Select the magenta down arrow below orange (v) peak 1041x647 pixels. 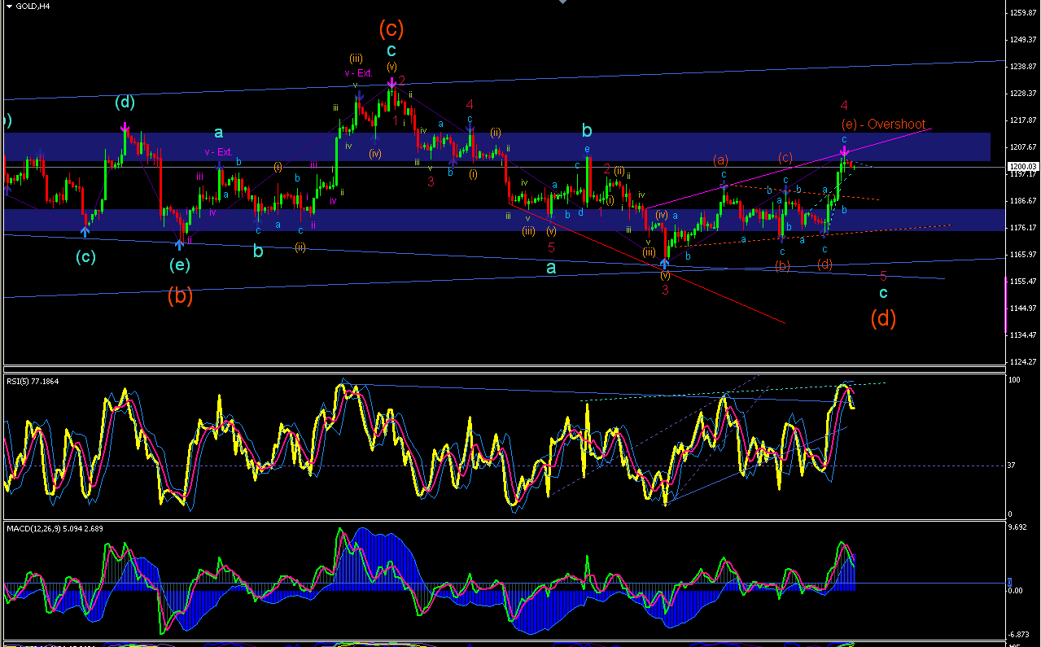coord(391,82)
